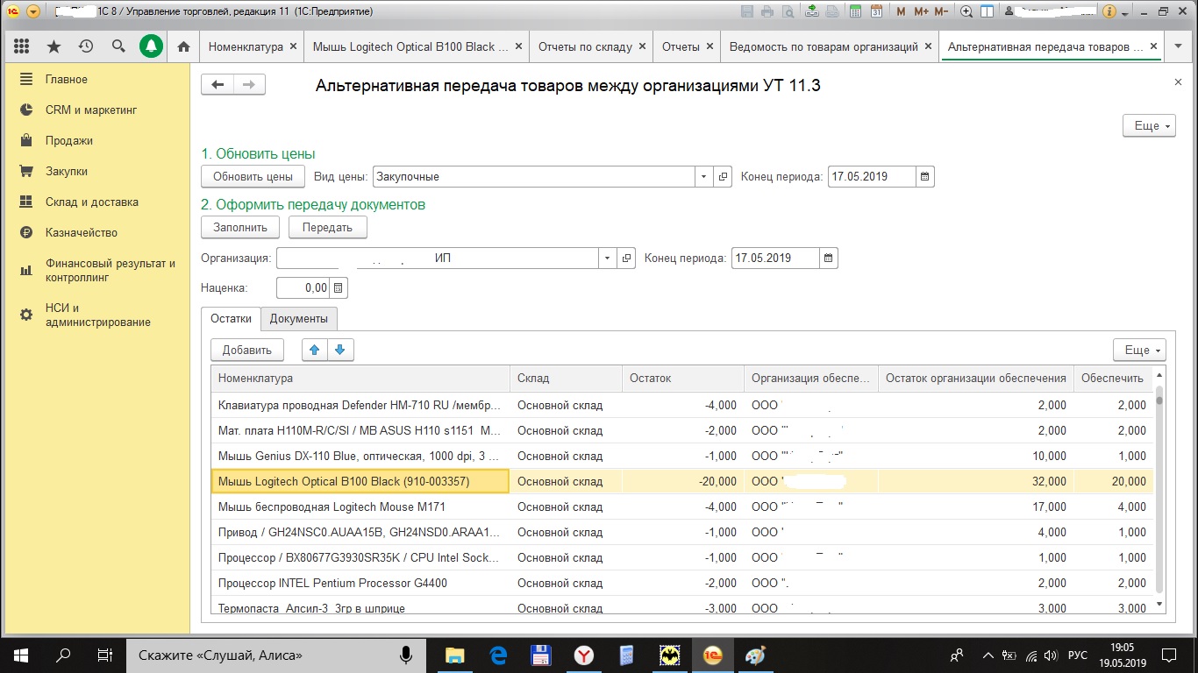This screenshot has height=673, width=1198.
Task: Switch to Ведомость по товарам организаций tab
Action: [x=824, y=46]
